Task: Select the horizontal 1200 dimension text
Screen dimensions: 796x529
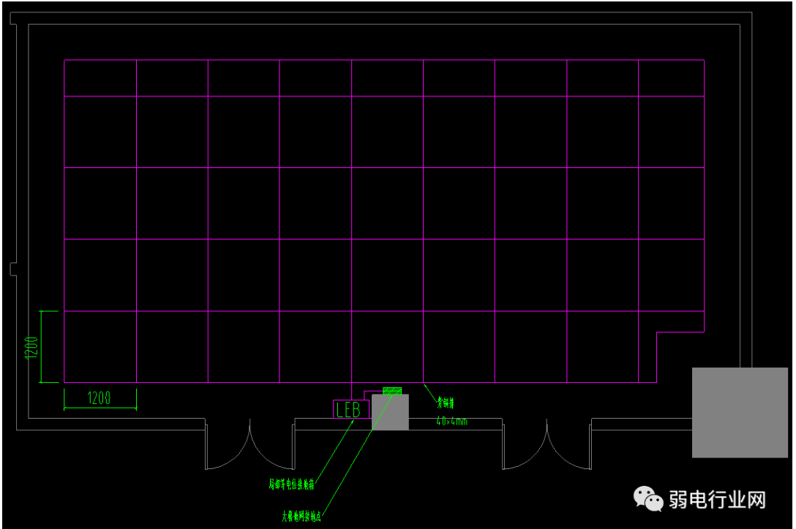Action: [99, 398]
